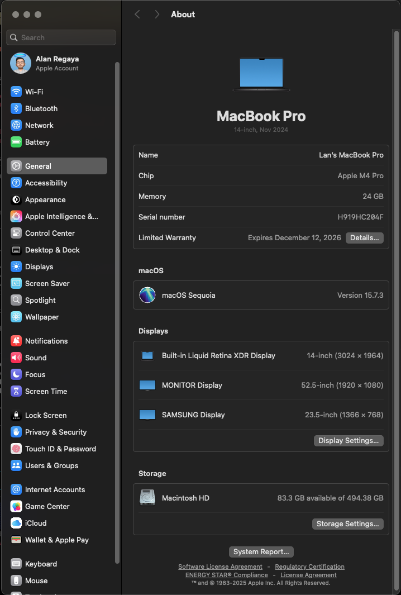Click the Search field in sidebar

pyautogui.click(x=61, y=37)
